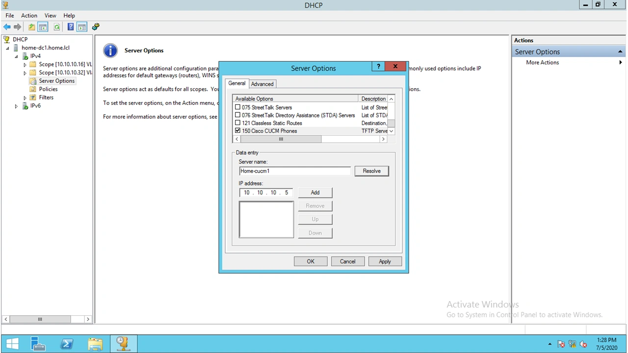
Task: Open the Help menu
Action: pos(69,16)
